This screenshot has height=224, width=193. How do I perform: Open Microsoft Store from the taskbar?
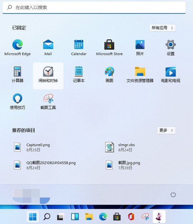click(117, 217)
